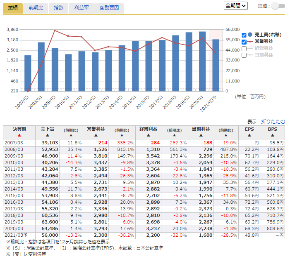Open the 全期間 period dropdown
Viewport: 290px width, 259px height.
[236, 6]
